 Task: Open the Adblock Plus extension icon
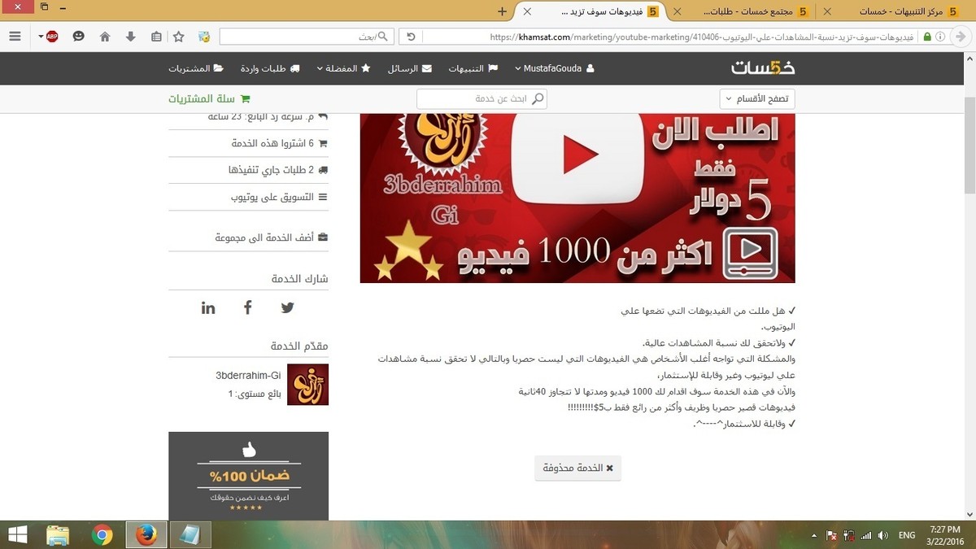point(53,37)
